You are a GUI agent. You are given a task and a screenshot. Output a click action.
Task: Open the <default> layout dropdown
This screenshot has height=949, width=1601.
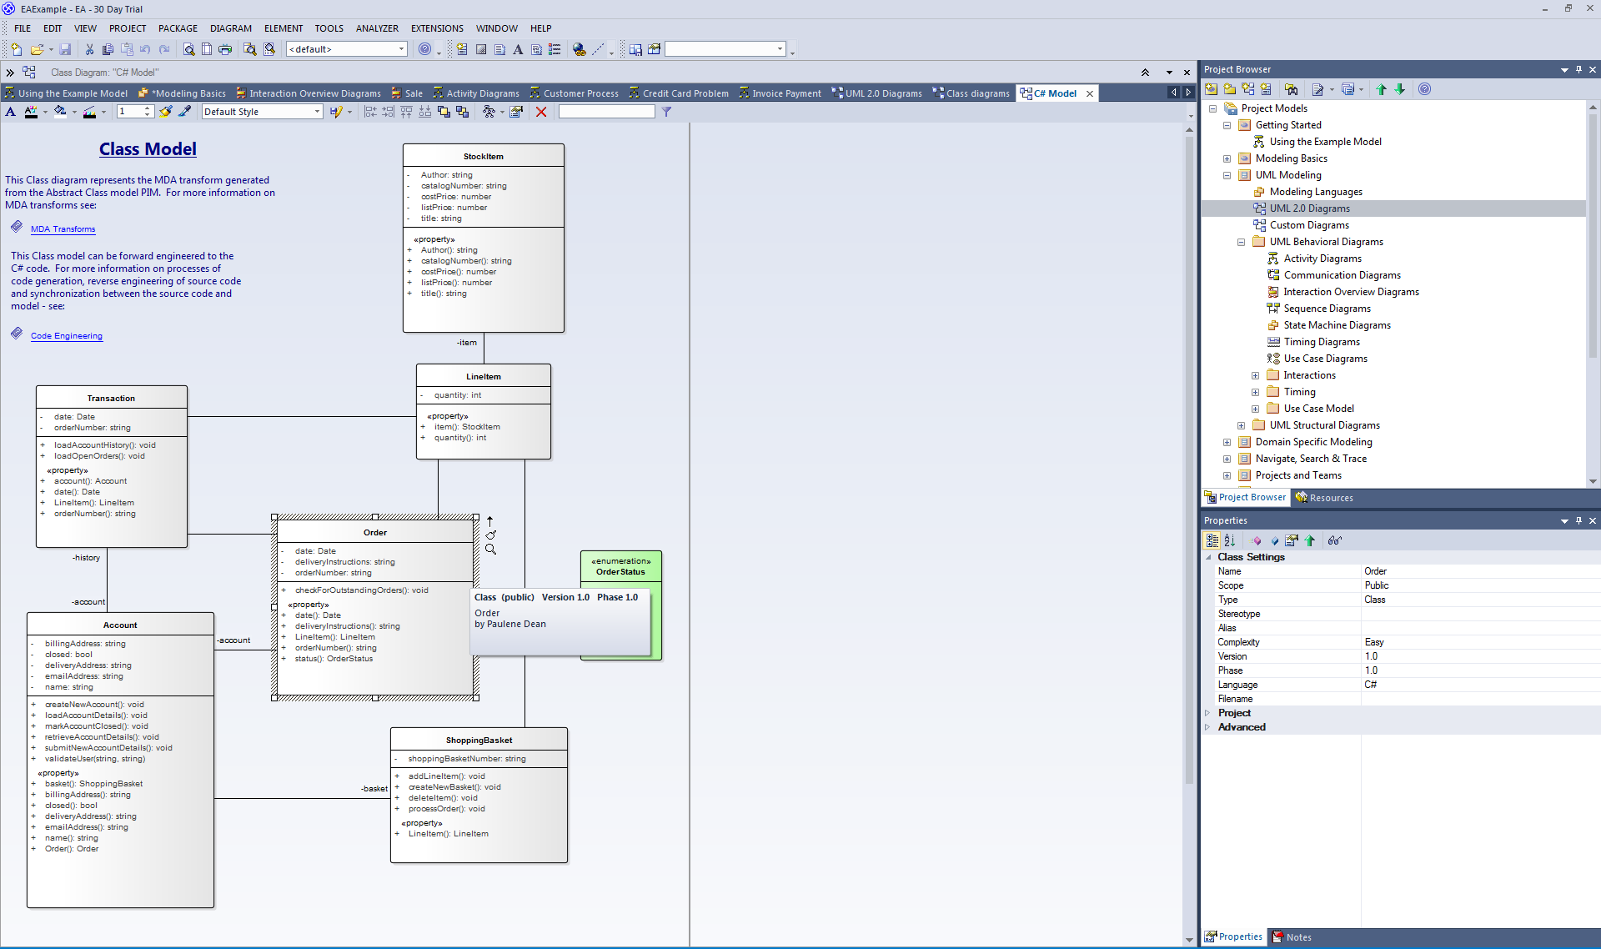click(401, 49)
